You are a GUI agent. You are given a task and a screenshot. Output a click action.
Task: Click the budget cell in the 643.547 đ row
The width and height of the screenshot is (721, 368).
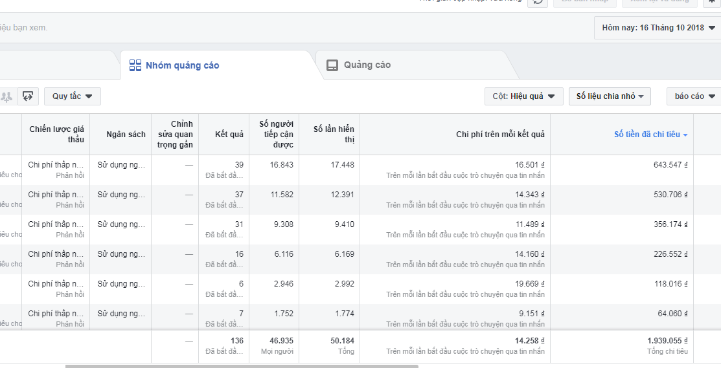(121, 165)
